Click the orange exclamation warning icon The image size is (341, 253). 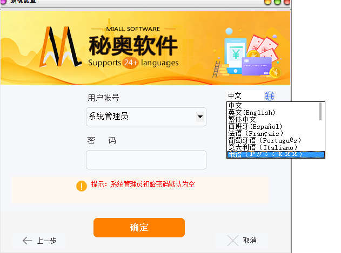click(82, 186)
